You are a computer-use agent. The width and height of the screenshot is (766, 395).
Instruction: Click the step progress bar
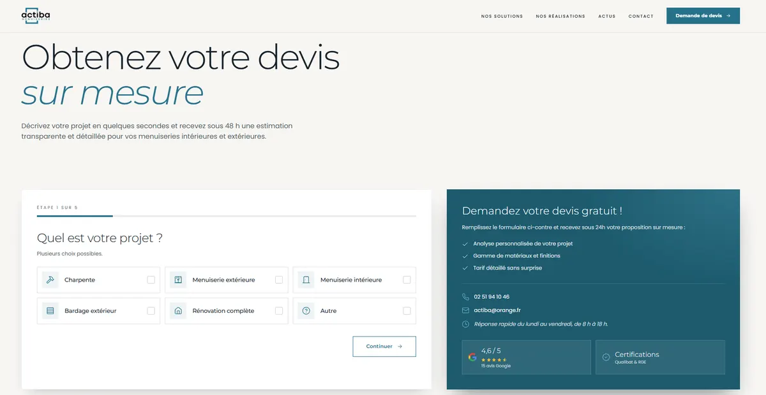click(x=227, y=216)
